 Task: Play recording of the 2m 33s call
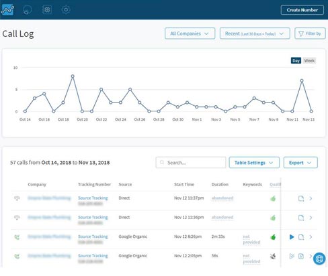[292, 237]
